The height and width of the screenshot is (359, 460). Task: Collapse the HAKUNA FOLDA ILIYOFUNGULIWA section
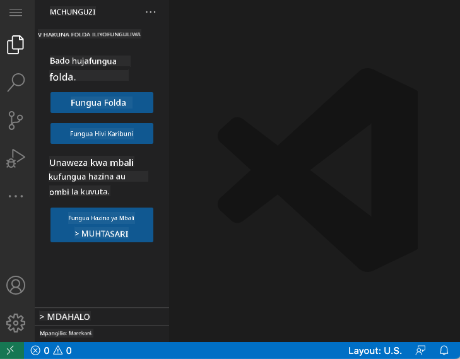click(90, 34)
